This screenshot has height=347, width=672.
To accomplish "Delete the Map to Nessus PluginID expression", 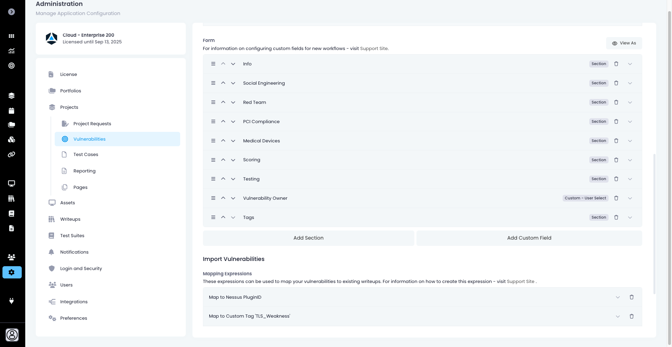I will point(631,297).
